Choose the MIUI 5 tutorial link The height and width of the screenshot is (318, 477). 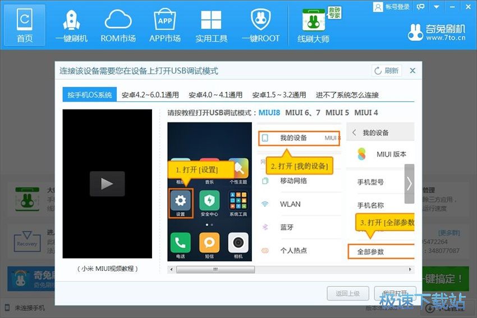[337, 113]
